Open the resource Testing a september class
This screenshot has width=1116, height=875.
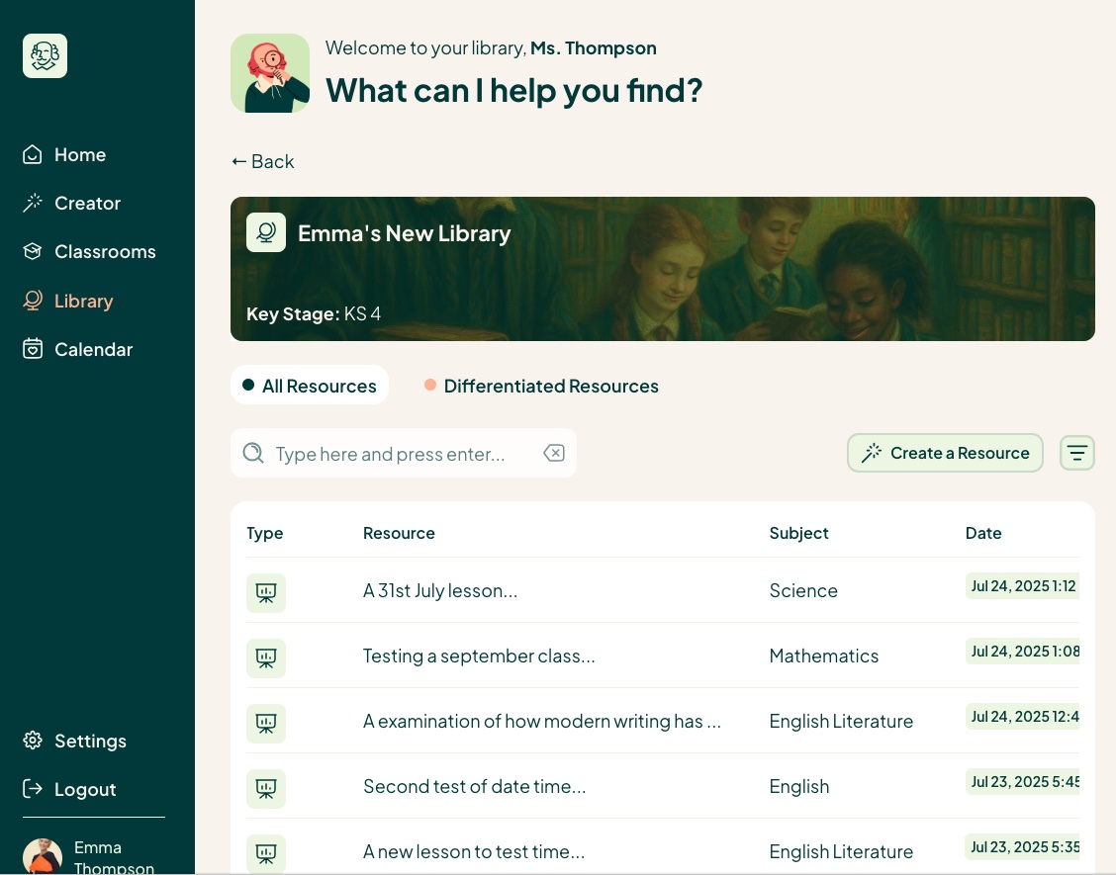(x=479, y=656)
